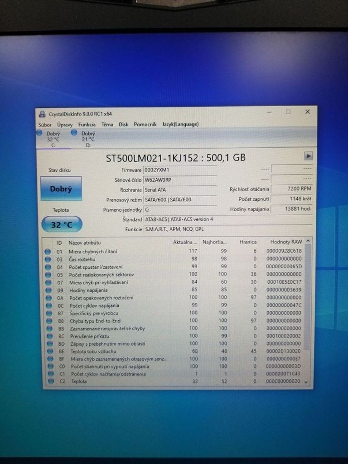Click the transfer mode field SATA/600 | SATA/600

coord(180,200)
